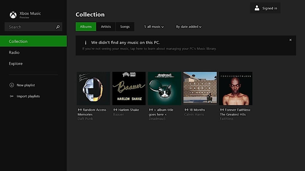Switch to the Artists tab
This screenshot has height=171, width=305.
pyautogui.click(x=106, y=27)
